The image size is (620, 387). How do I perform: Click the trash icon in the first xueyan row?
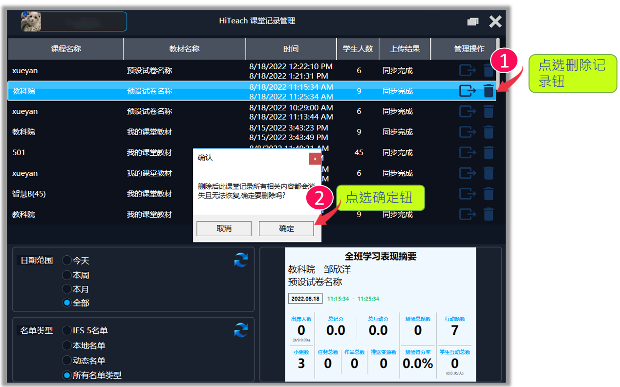[488, 71]
